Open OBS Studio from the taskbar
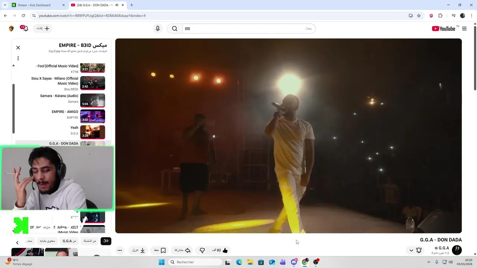477x268 pixels. 316,262
